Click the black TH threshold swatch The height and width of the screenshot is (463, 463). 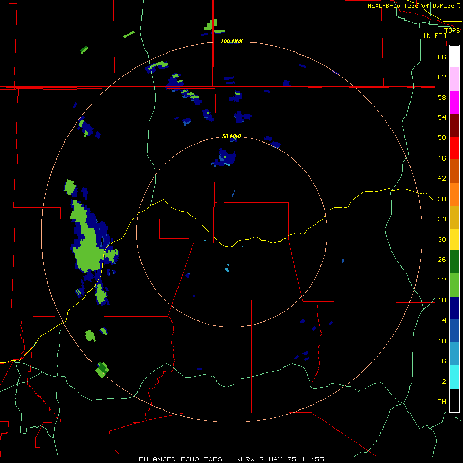click(x=454, y=400)
